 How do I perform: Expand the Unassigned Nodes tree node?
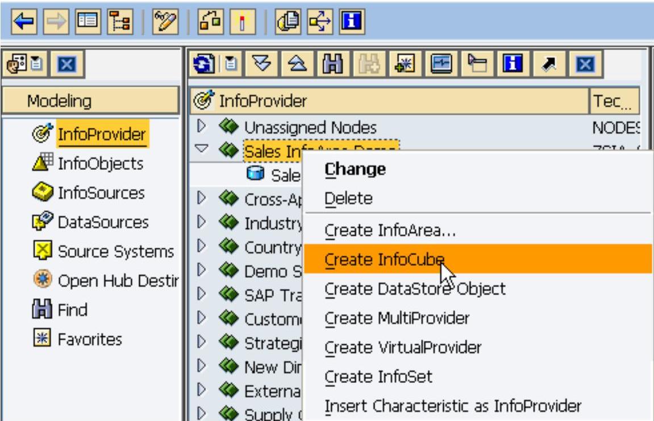click(x=201, y=127)
